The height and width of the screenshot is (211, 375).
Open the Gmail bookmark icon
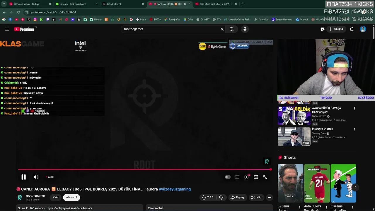(x=60, y=20)
